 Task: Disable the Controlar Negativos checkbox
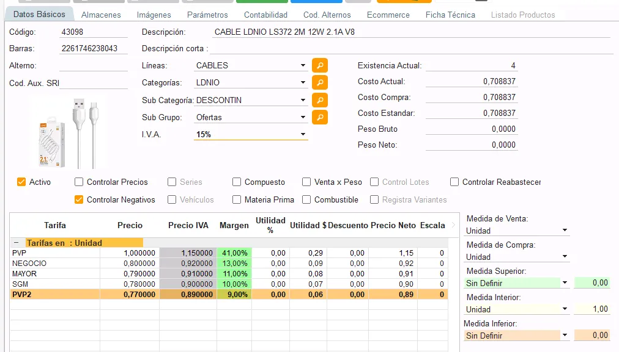click(79, 199)
